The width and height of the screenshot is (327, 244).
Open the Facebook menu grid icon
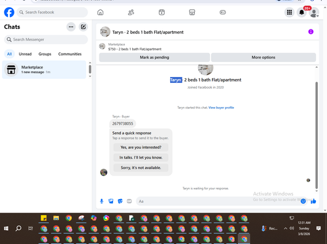[289, 12]
